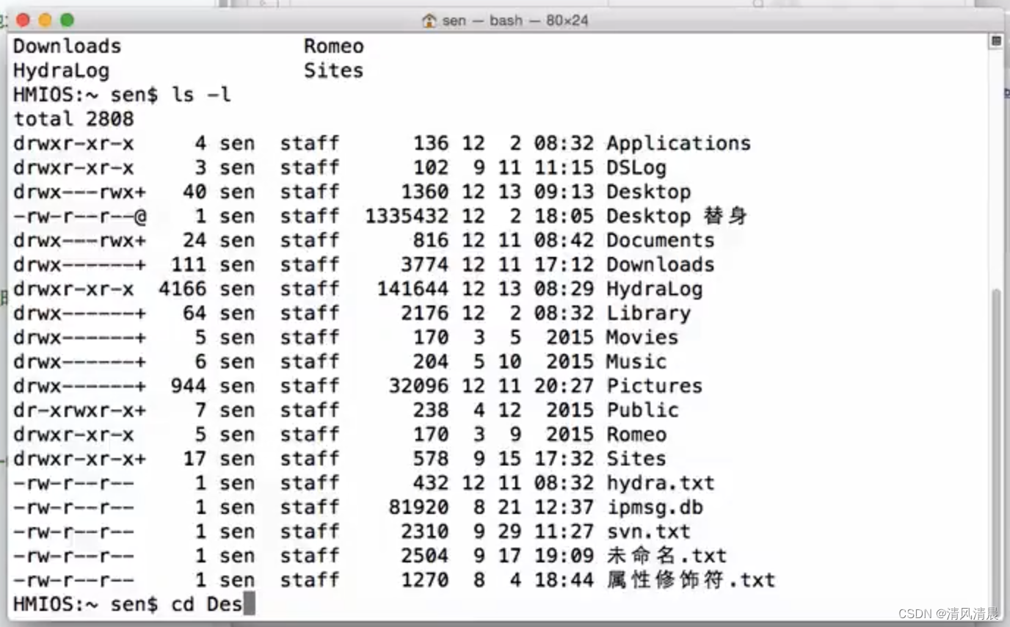Viewport: 1010px width, 627px height.
Task: Click the "DSLog" directory name
Action: 636,167
